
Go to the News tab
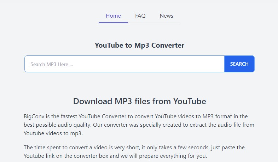click(x=166, y=16)
